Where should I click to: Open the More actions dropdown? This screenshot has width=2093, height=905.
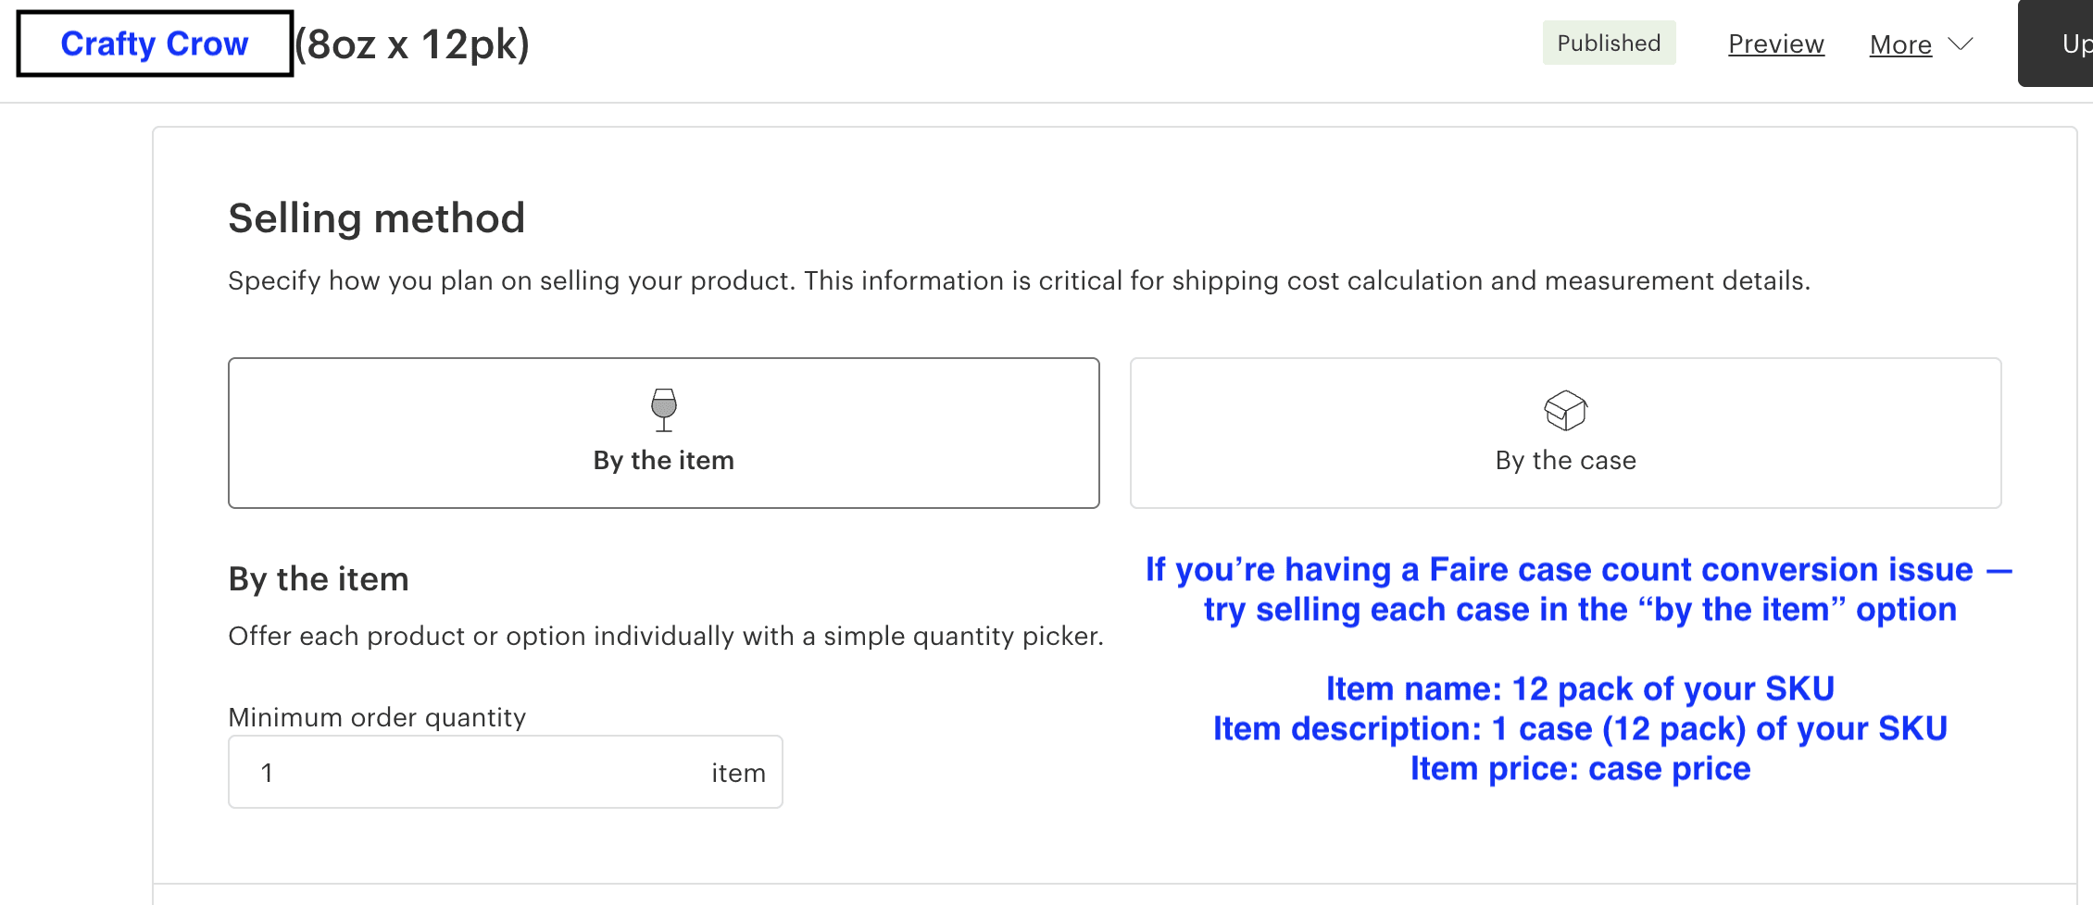pyautogui.click(x=1900, y=43)
